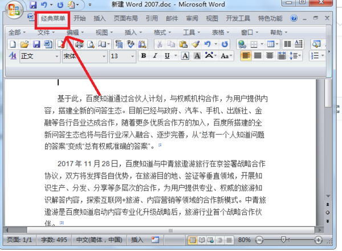Image resolution: width=342 pixels, height=251 pixels.
Task: Toggle Underline formatting
Action: (x=167, y=56)
